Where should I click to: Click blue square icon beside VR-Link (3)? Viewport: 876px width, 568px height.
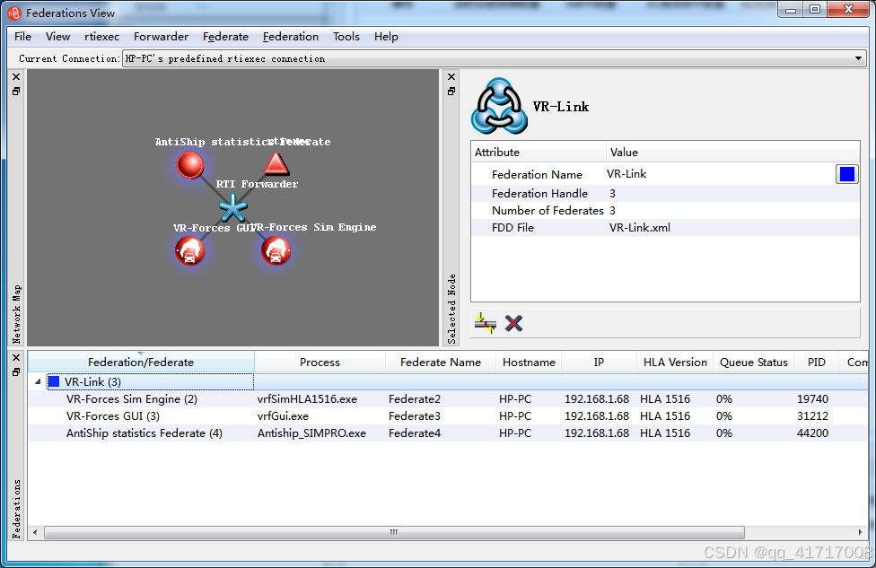(54, 382)
